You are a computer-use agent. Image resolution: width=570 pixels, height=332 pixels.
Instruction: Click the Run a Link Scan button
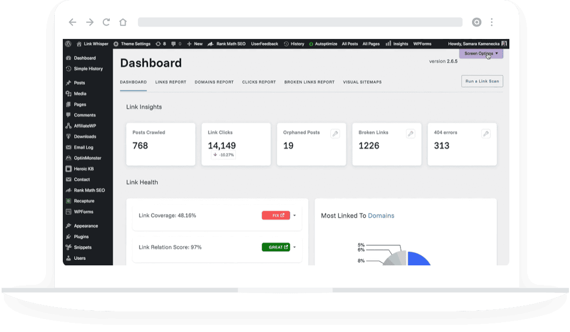click(x=481, y=81)
